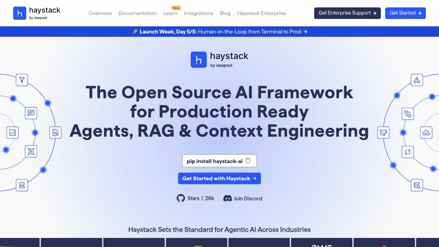Click the cloud checkmark icon on right orbit
The image size is (439, 247).
tap(427, 132)
